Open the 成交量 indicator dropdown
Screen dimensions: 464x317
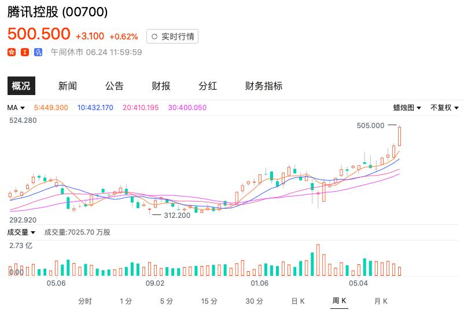pyautogui.click(x=21, y=232)
